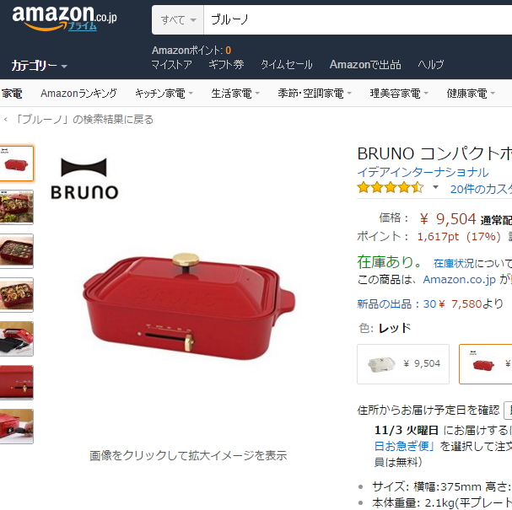Open the すべて search category dropdown
This screenshot has height=510, width=512.
[178, 20]
